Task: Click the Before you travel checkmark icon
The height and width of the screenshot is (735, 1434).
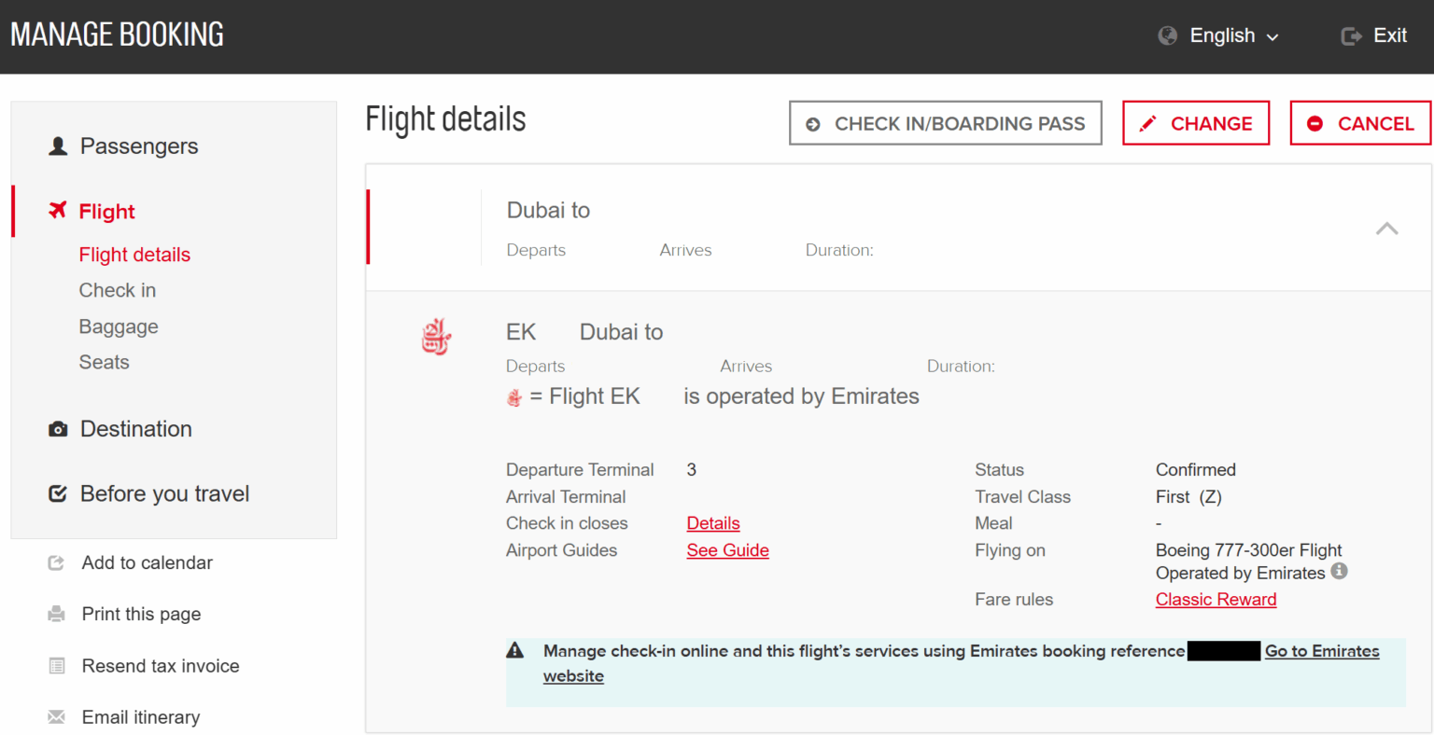Action: pos(58,493)
